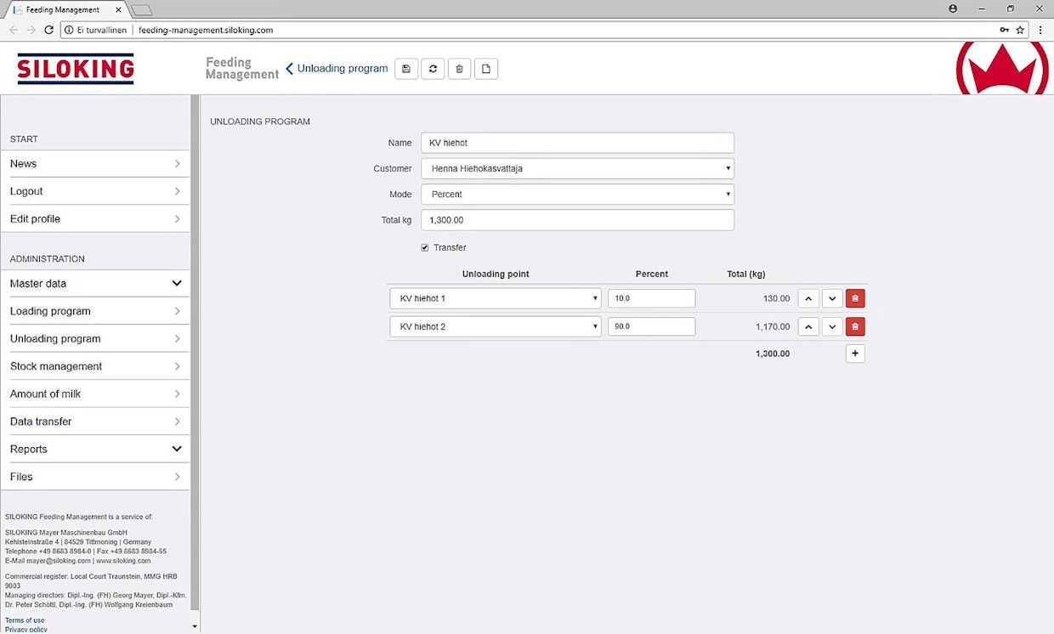This screenshot has height=634, width=1054.
Task: Move KV hiehot 1 row down
Action: (x=832, y=298)
